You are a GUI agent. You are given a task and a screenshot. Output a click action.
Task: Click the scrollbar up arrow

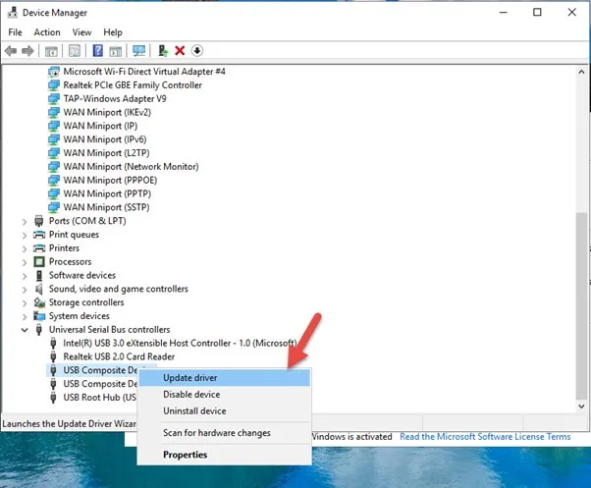pyautogui.click(x=581, y=72)
